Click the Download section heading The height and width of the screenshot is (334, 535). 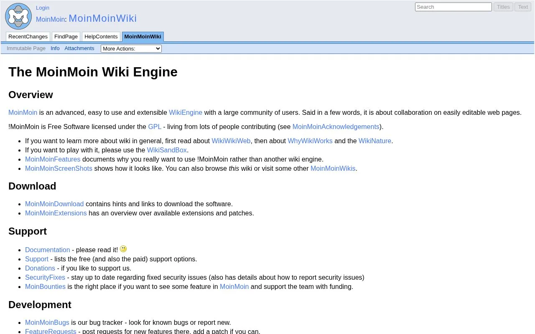[32, 186]
